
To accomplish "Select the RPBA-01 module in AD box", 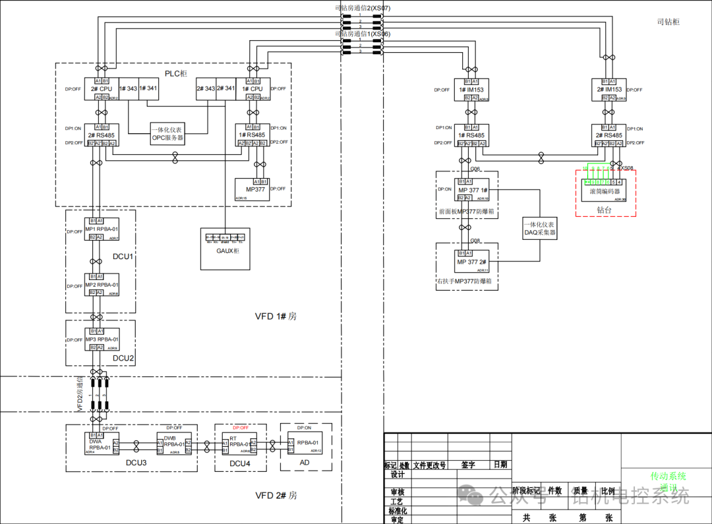I will [305, 443].
